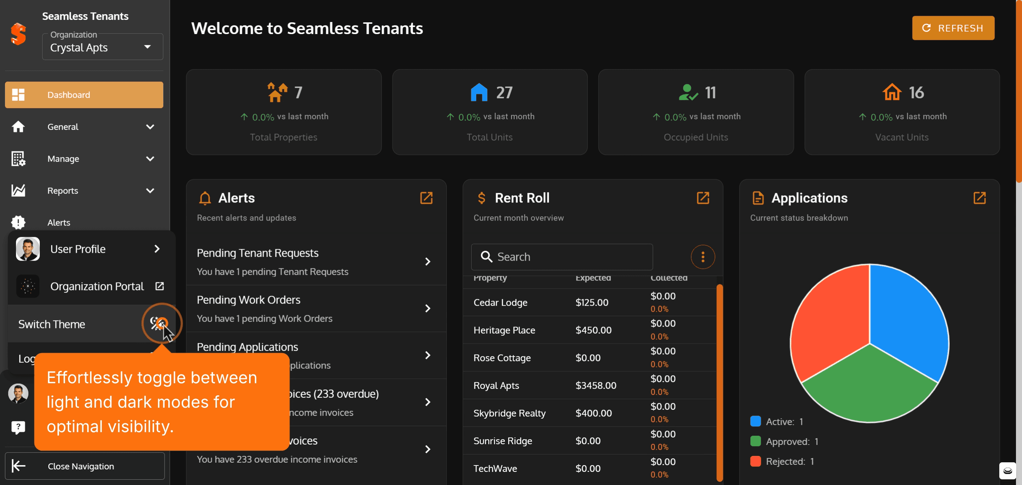Click the Close Navigation button
This screenshot has width=1022, height=485.
point(84,466)
